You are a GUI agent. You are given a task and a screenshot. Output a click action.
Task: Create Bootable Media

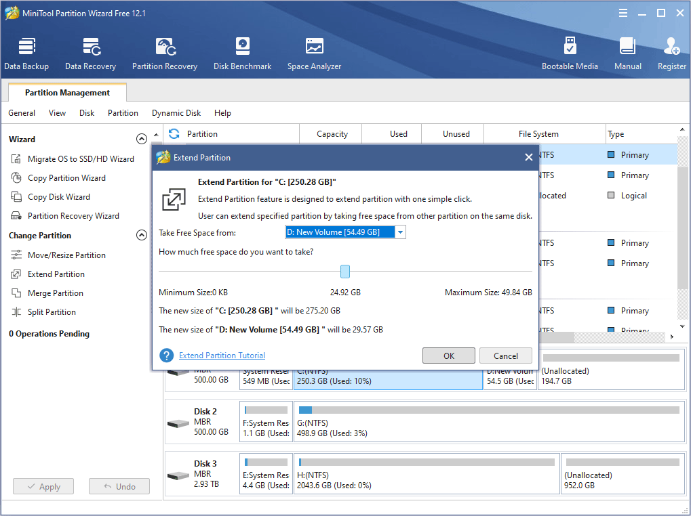(x=570, y=53)
